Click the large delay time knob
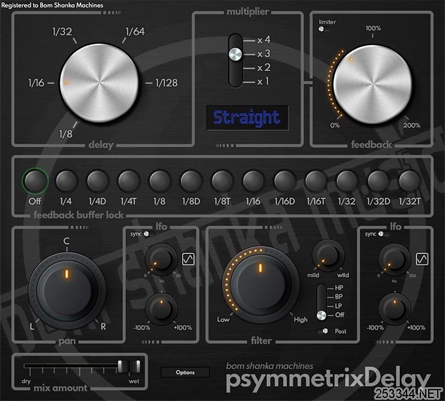 [x=99, y=83]
